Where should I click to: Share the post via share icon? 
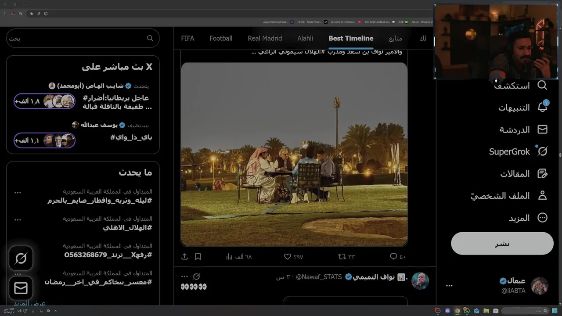point(184,256)
